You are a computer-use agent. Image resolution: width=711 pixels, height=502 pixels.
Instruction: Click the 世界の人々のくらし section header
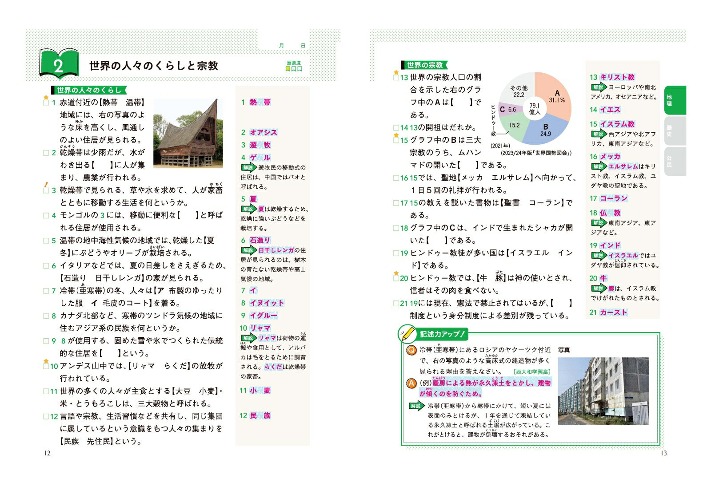click(x=89, y=90)
